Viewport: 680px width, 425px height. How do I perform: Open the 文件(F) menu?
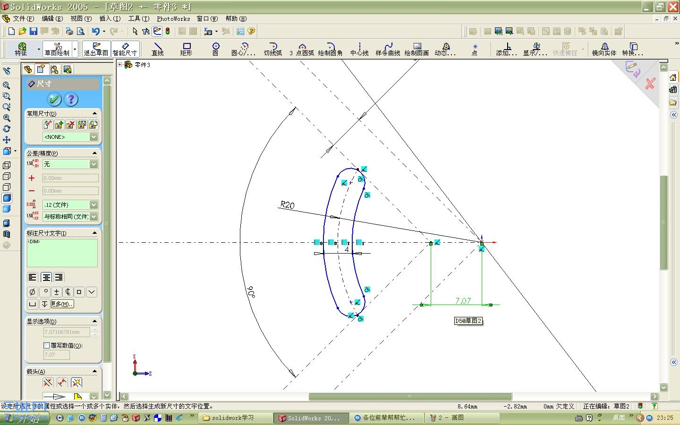pos(24,18)
